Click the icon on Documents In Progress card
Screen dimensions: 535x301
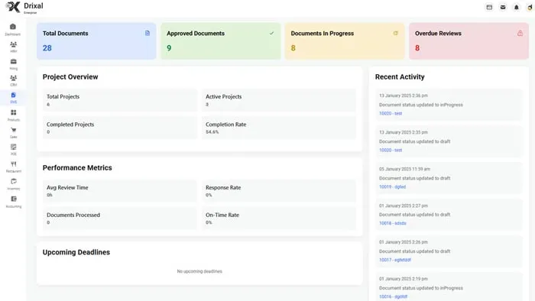pos(396,33)
